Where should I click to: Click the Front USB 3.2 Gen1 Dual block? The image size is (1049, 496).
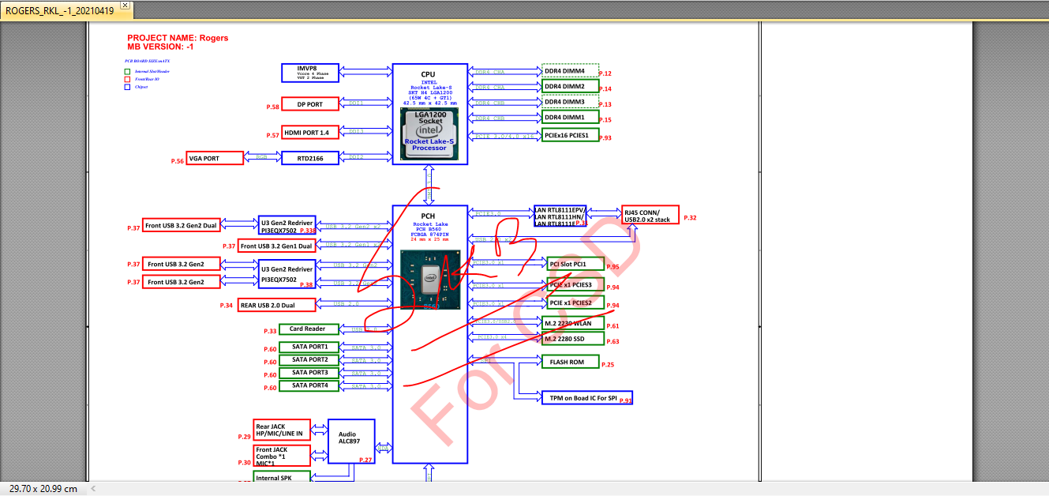pos(276,246)
